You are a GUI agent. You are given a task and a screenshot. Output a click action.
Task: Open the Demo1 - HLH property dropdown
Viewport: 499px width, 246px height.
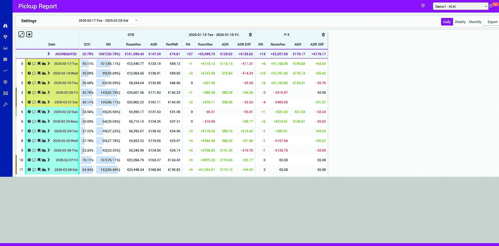coord(460,7)
